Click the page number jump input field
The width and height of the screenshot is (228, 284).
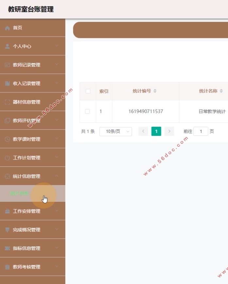[x=201, y=131]
